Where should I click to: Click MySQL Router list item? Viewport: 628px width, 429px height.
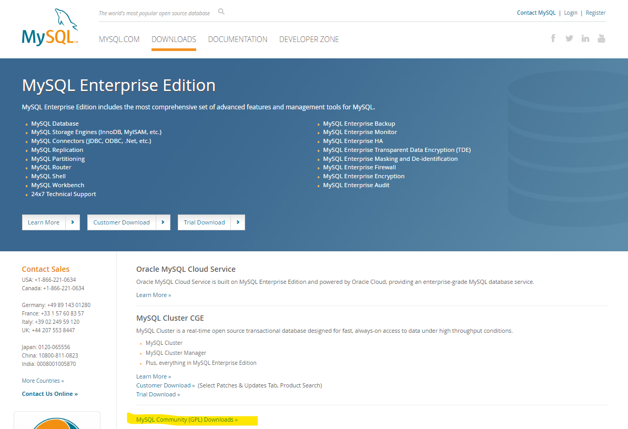point(51,167)
